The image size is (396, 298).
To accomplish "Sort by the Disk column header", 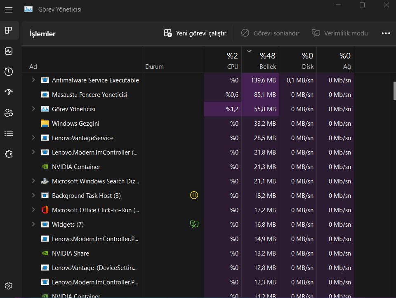I will click(x=298, y=60).
